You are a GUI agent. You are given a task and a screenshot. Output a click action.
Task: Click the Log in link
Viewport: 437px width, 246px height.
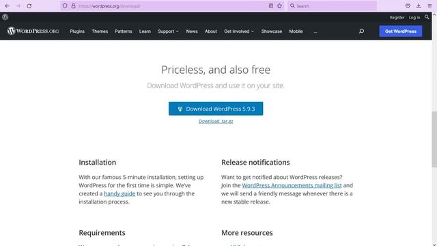point(414,17)
